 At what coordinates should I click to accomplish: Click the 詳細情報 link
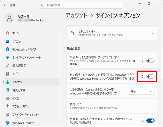[x=73, y=64]
